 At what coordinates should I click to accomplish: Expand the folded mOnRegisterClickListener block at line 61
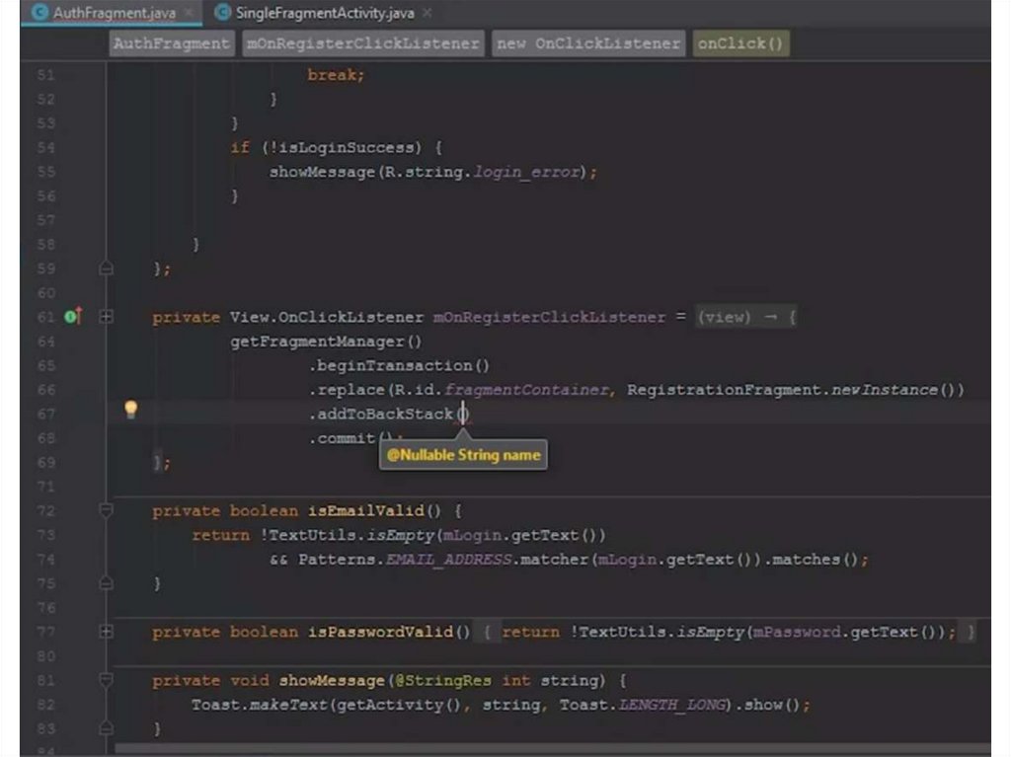tap(107, 317)
